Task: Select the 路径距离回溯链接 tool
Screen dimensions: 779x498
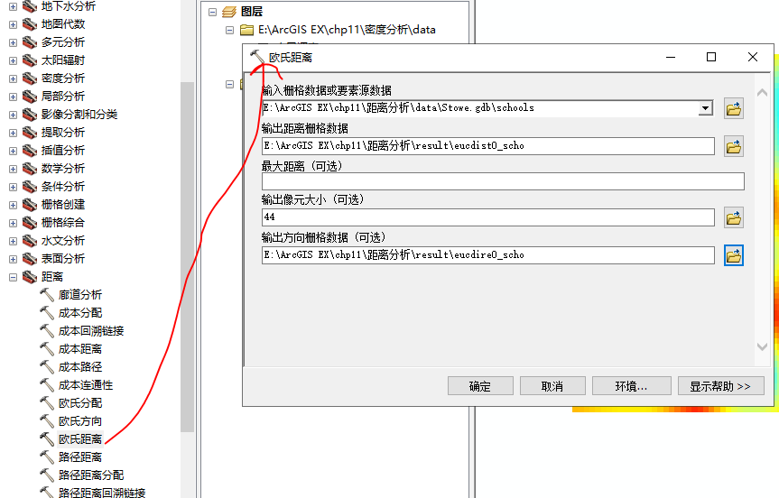Action: click(x=102, y=493)
